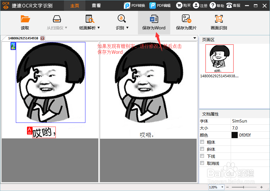
Task: Select the document thumbnail in 页面区
Action: (219, 58)
